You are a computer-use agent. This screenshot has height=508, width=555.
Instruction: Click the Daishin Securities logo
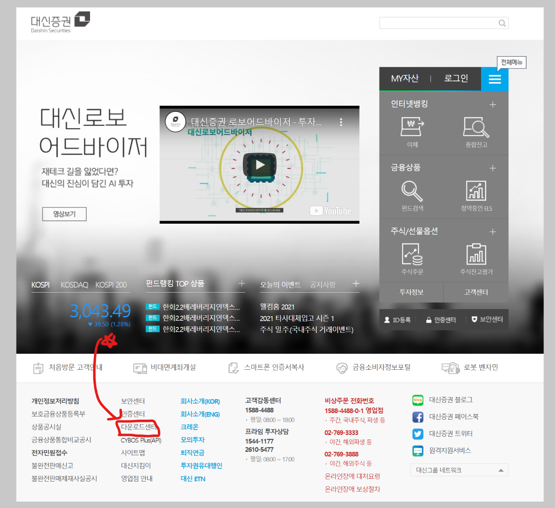[x=60, y=22]
